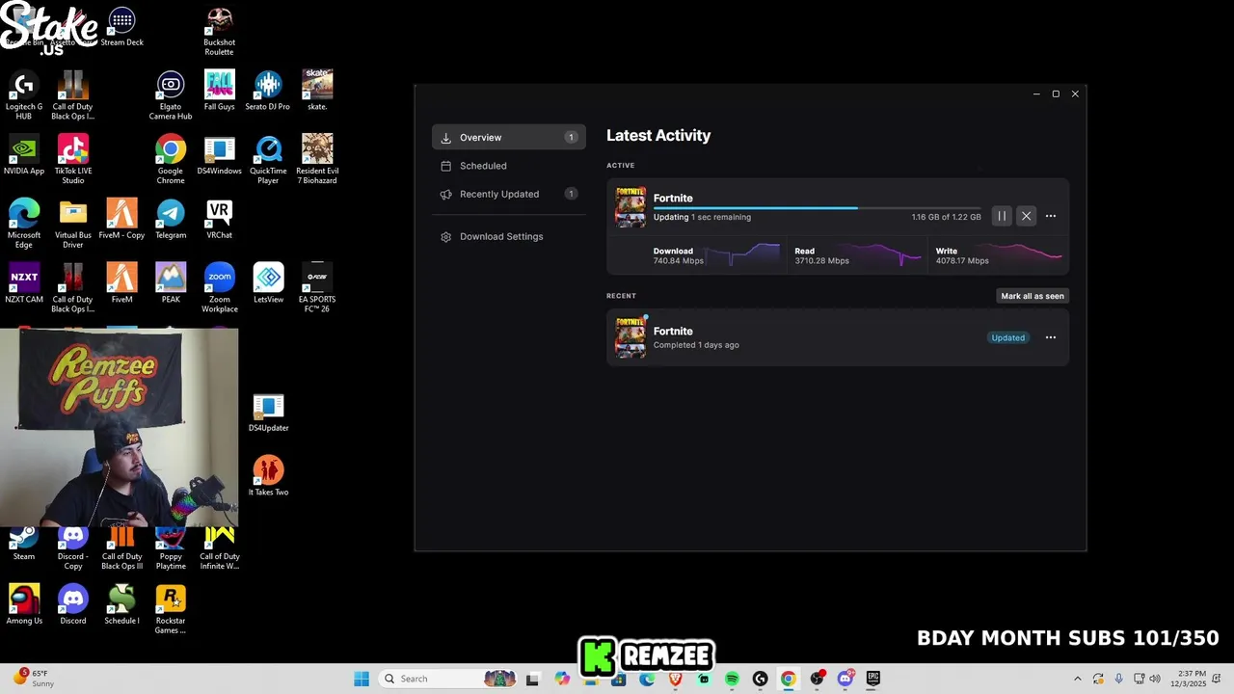Click the Read speed graph
This screenshot has height=694, width=1234.
(886, 255)
